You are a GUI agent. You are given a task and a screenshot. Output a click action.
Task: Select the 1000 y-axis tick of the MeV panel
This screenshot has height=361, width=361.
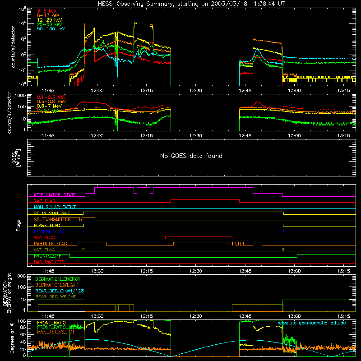pos(20,95)
